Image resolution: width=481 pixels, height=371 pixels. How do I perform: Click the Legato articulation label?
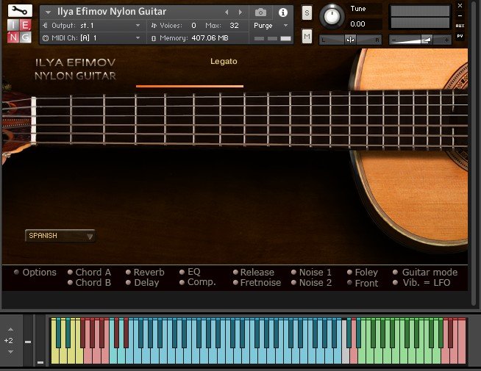(224, 61)
